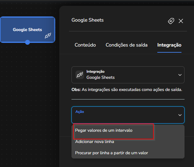Close the Google Sheets side panel
The image size is (194, 167).
(x=181, y=21)
